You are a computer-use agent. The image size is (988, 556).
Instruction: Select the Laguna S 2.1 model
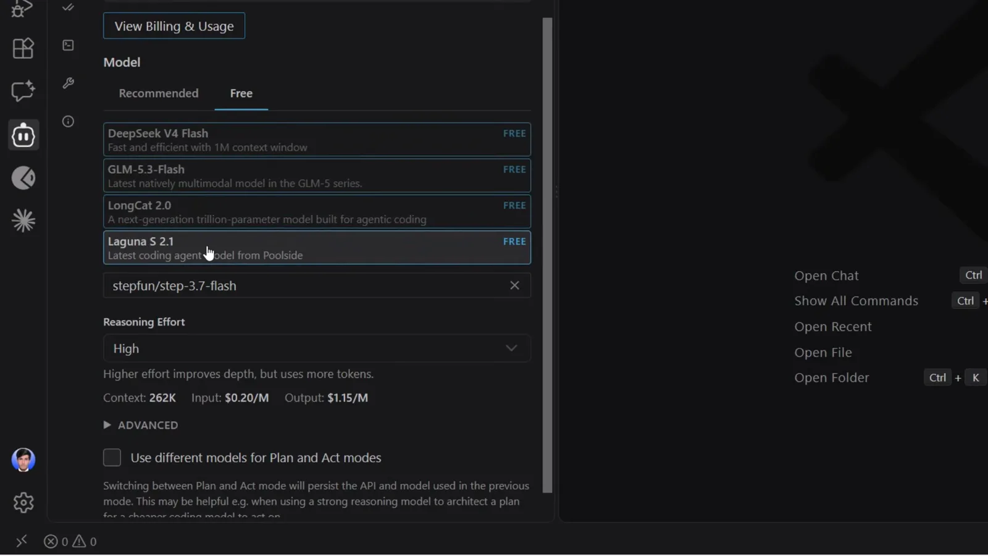click(x=317, y=248)
